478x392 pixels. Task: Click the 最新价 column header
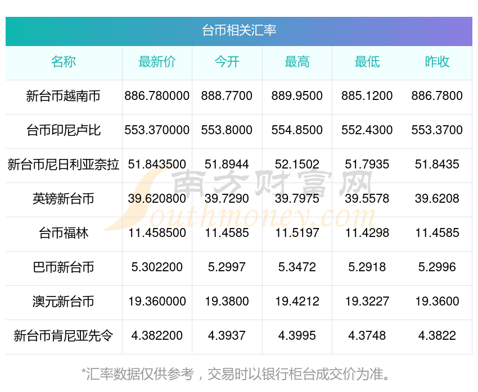(x=157, y=62)
